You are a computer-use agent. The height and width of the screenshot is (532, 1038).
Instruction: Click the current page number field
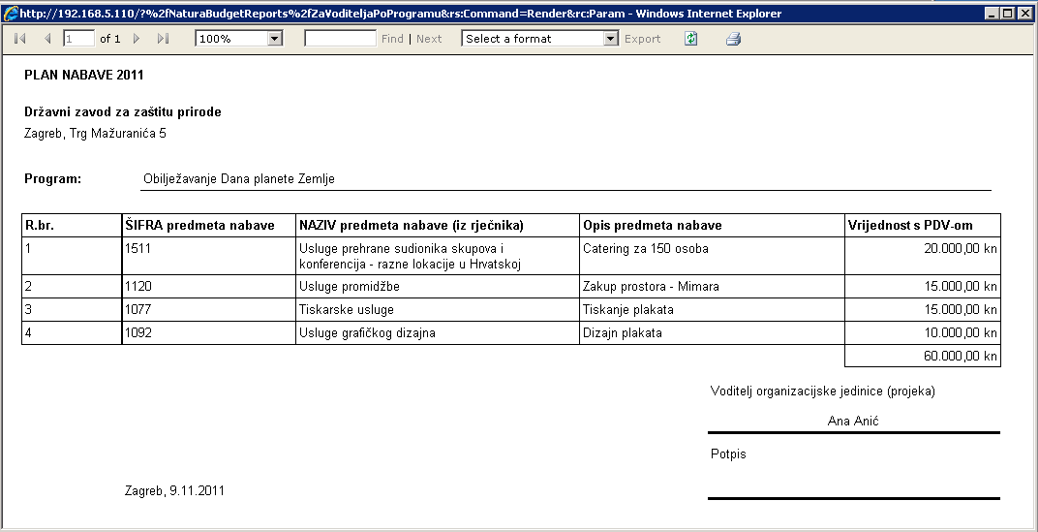(x=78, y=39)
